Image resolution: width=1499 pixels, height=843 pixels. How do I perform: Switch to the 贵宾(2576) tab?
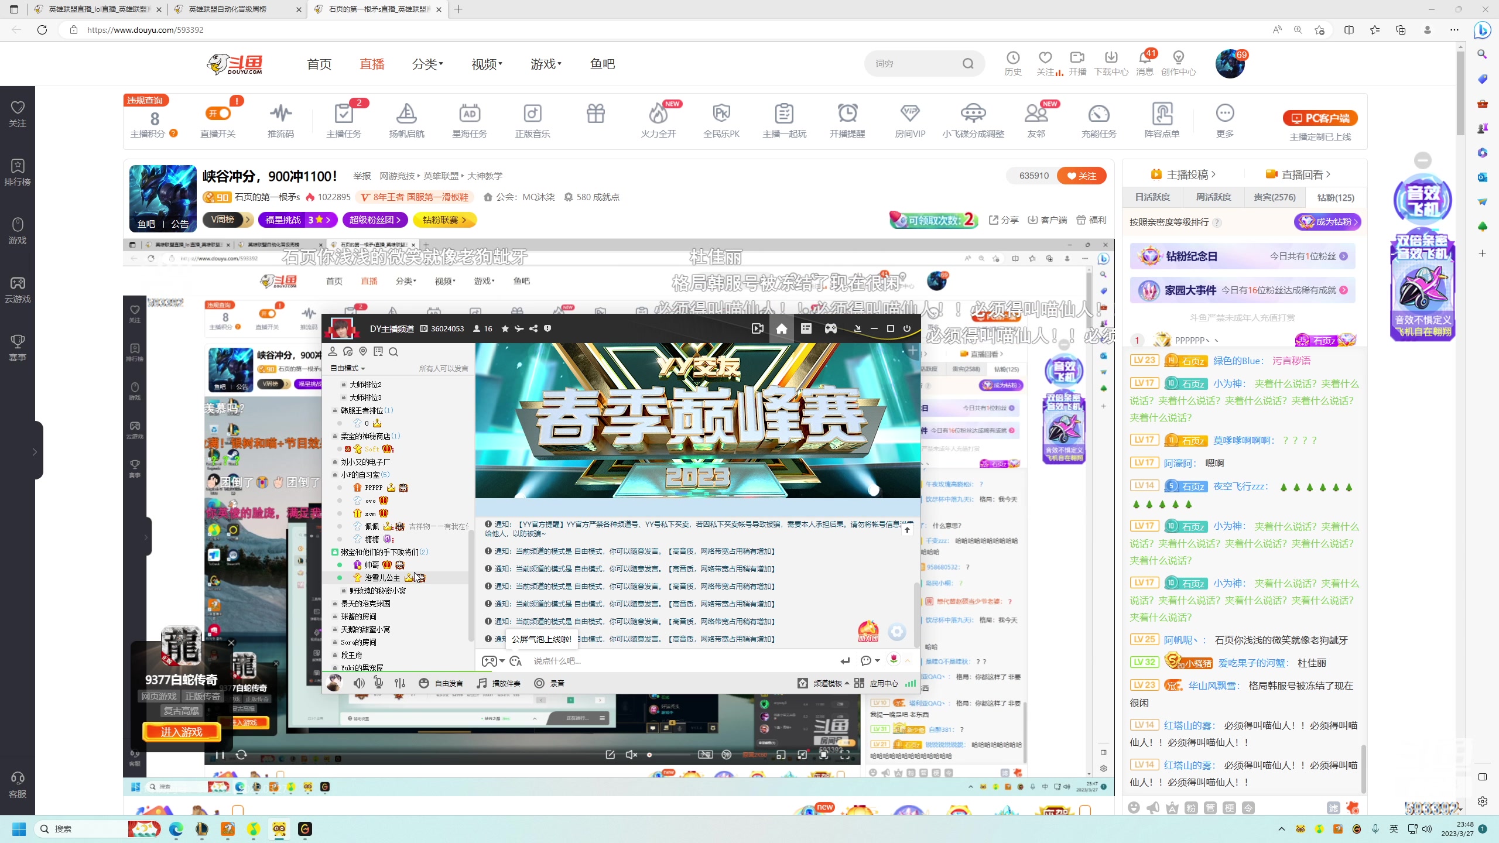tap(1275, 197)
